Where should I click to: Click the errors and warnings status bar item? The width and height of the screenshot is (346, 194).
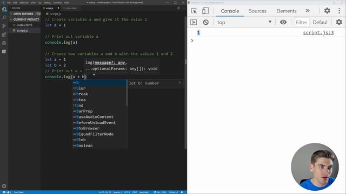[x=6, y=192]
